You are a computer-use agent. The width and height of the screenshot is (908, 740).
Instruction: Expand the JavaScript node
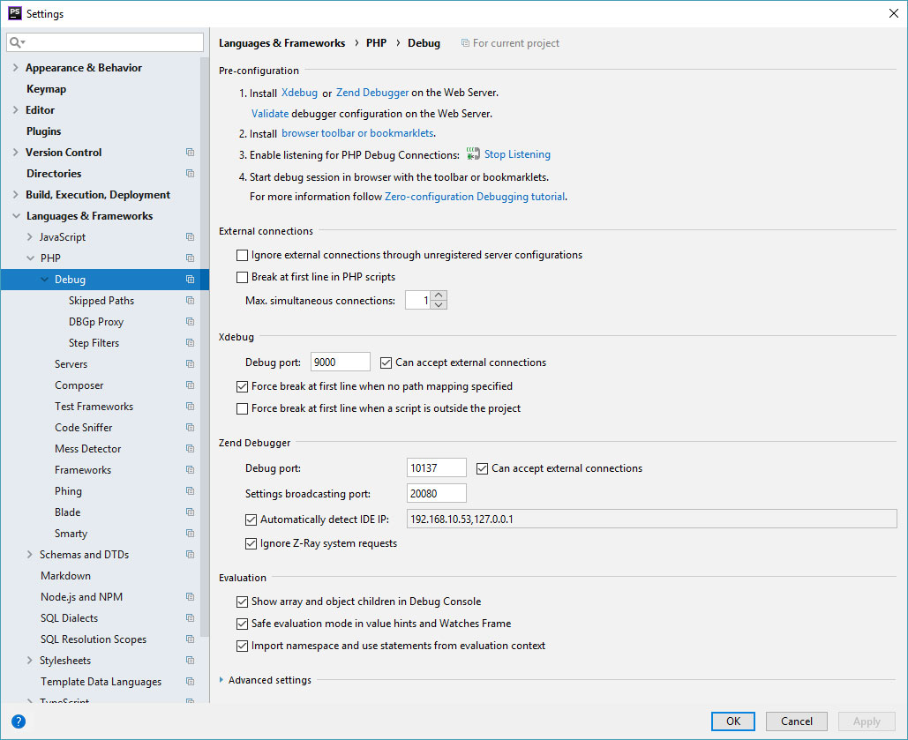(29, 237)
